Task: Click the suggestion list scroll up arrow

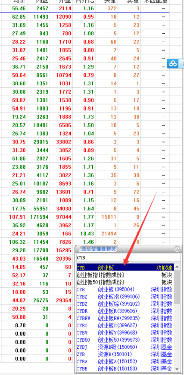Action: point(177,267)
